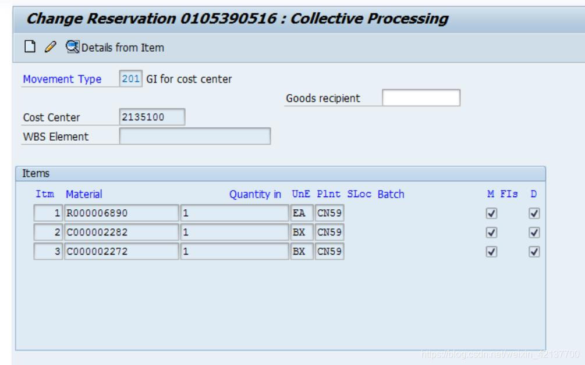This screenshot has width=585, height=365.
Task: Click the pencil change icon
Action: click(x=50, y=47)
